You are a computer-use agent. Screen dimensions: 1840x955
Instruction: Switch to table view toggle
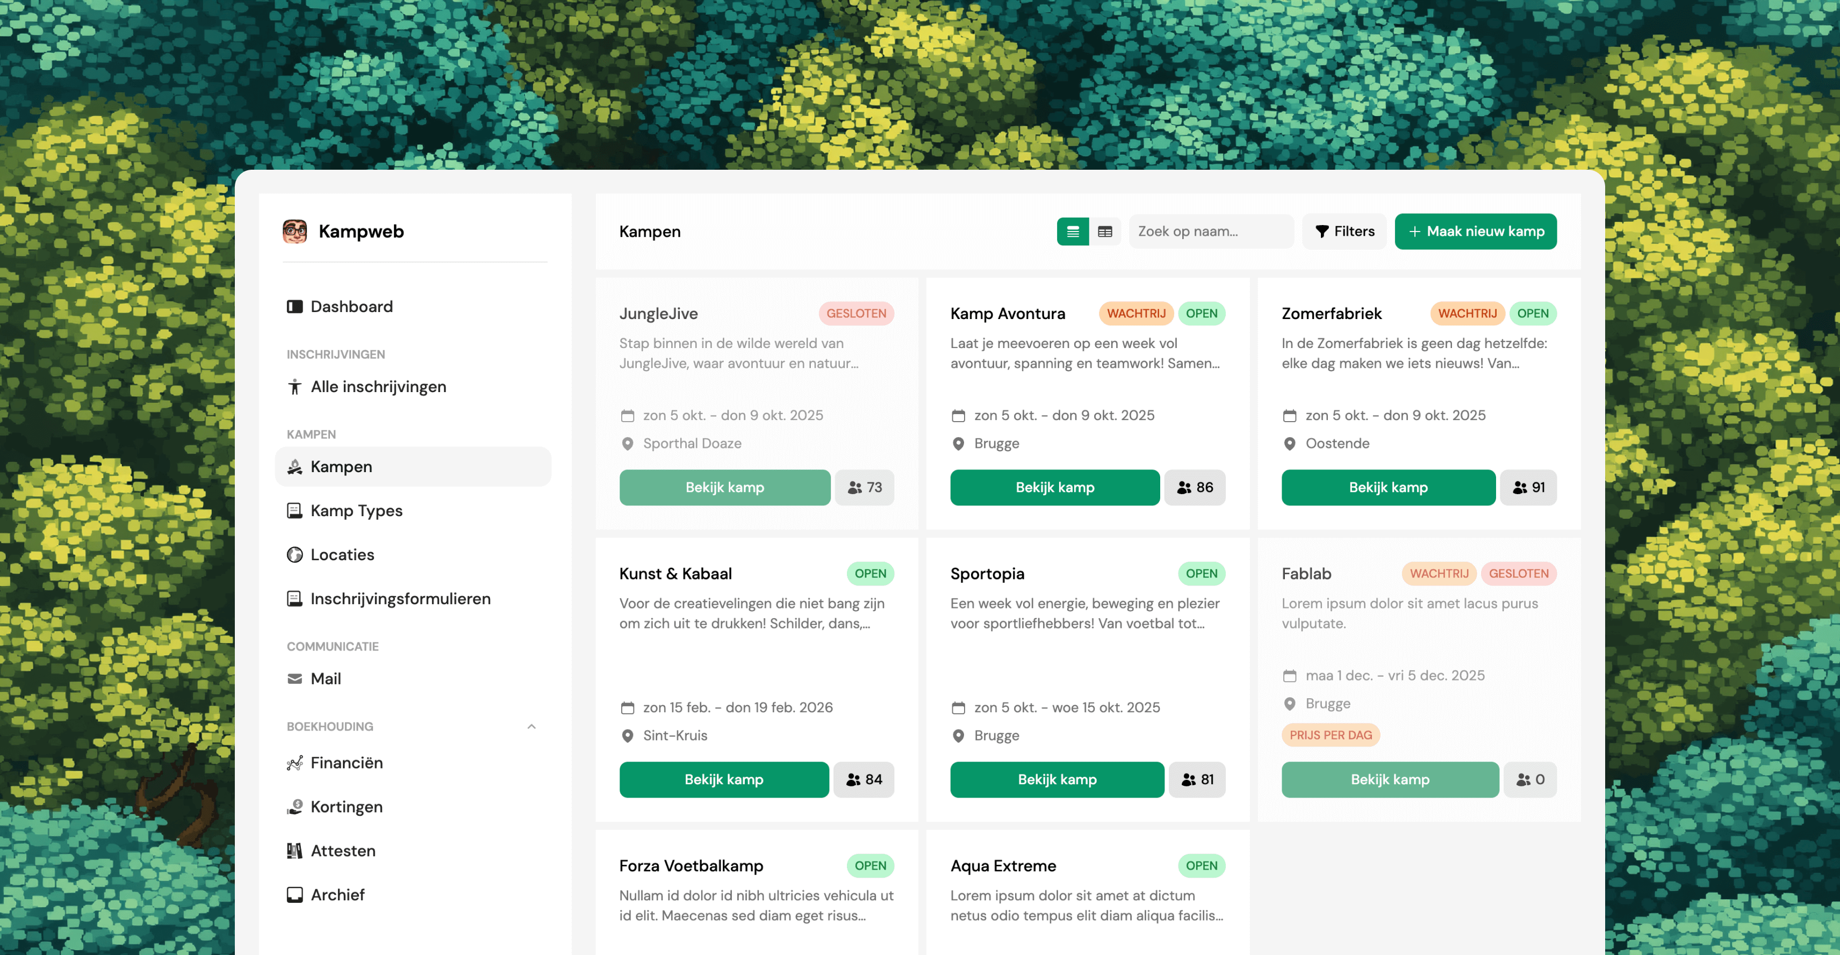pyautogui.click(x=1104, y=231)
